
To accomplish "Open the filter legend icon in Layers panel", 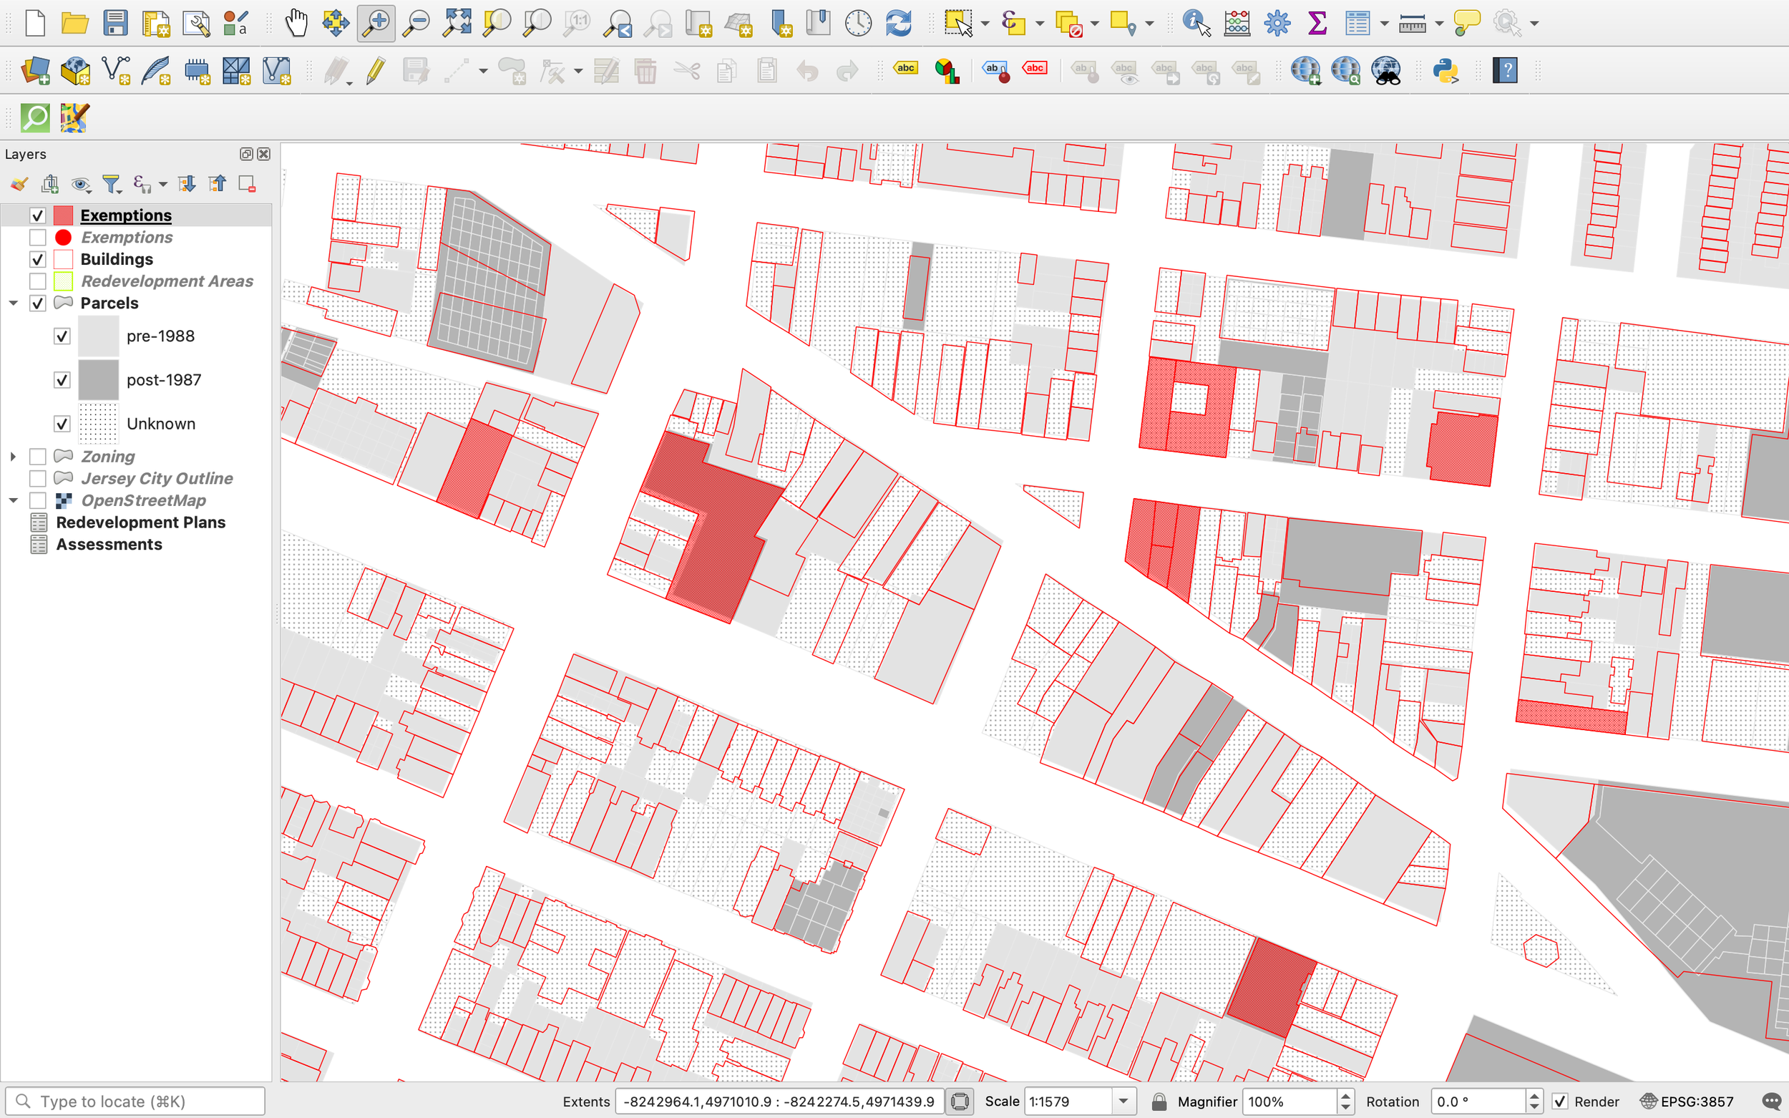I will (x=111, y=184).
